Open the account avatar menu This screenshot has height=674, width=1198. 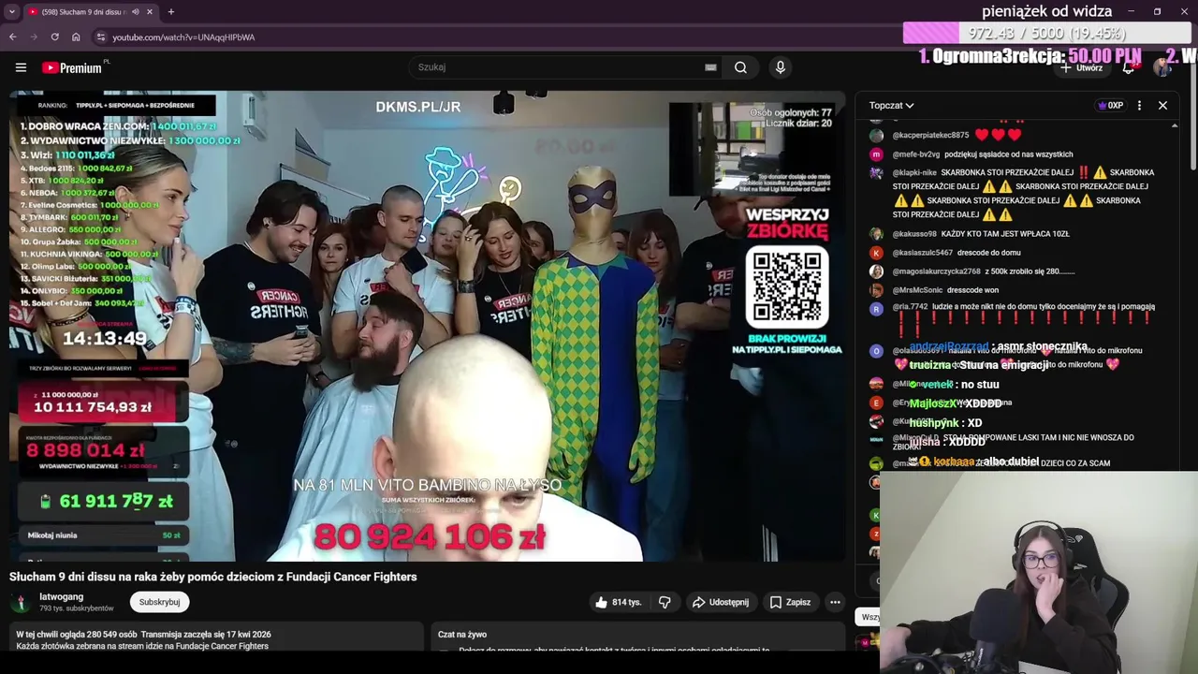(x=1162, y=67)
